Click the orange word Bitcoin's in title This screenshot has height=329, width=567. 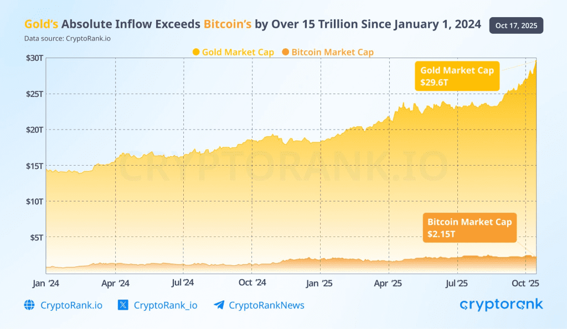click(x=228, y=24)
